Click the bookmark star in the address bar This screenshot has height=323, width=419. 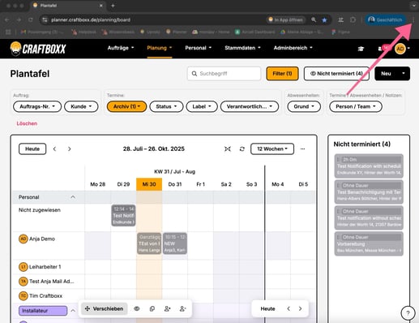[x=324, y=19]
